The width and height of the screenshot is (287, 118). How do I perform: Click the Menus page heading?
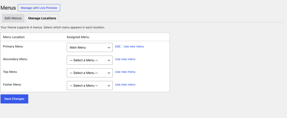coord(8,8)
